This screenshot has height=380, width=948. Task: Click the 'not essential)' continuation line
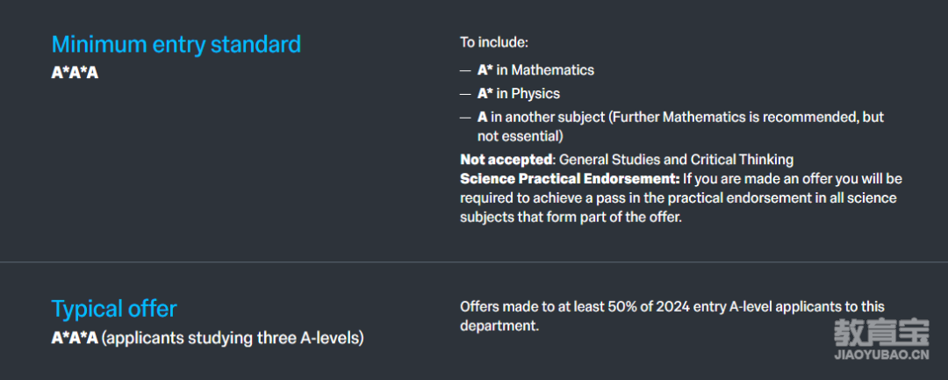[520, 137]
